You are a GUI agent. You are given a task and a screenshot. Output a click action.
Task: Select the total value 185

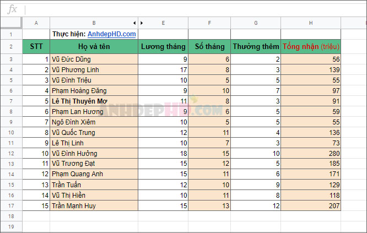click(311, 164)
